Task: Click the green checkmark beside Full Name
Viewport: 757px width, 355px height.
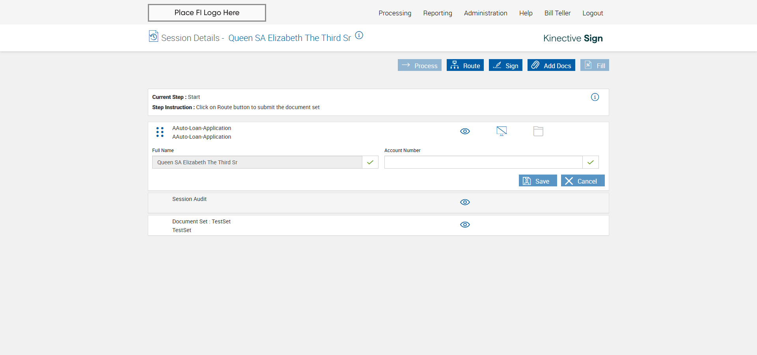Action: pos(370,162)
